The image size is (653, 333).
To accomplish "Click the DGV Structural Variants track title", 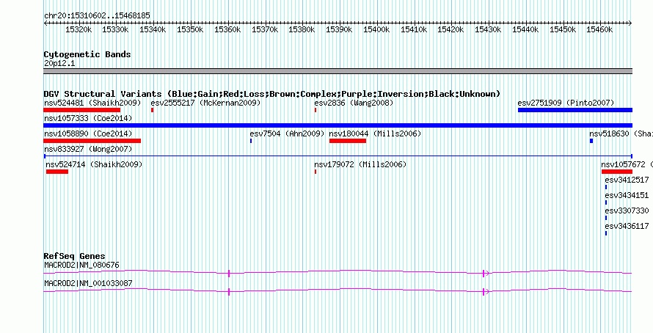I will pyautogui.click(x=272, y=94).
